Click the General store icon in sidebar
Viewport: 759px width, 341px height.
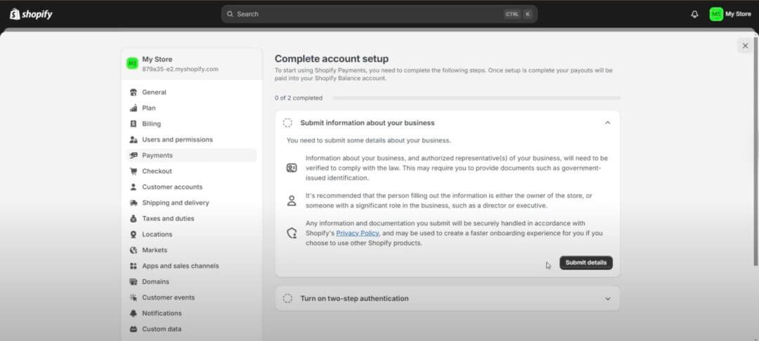134,92
